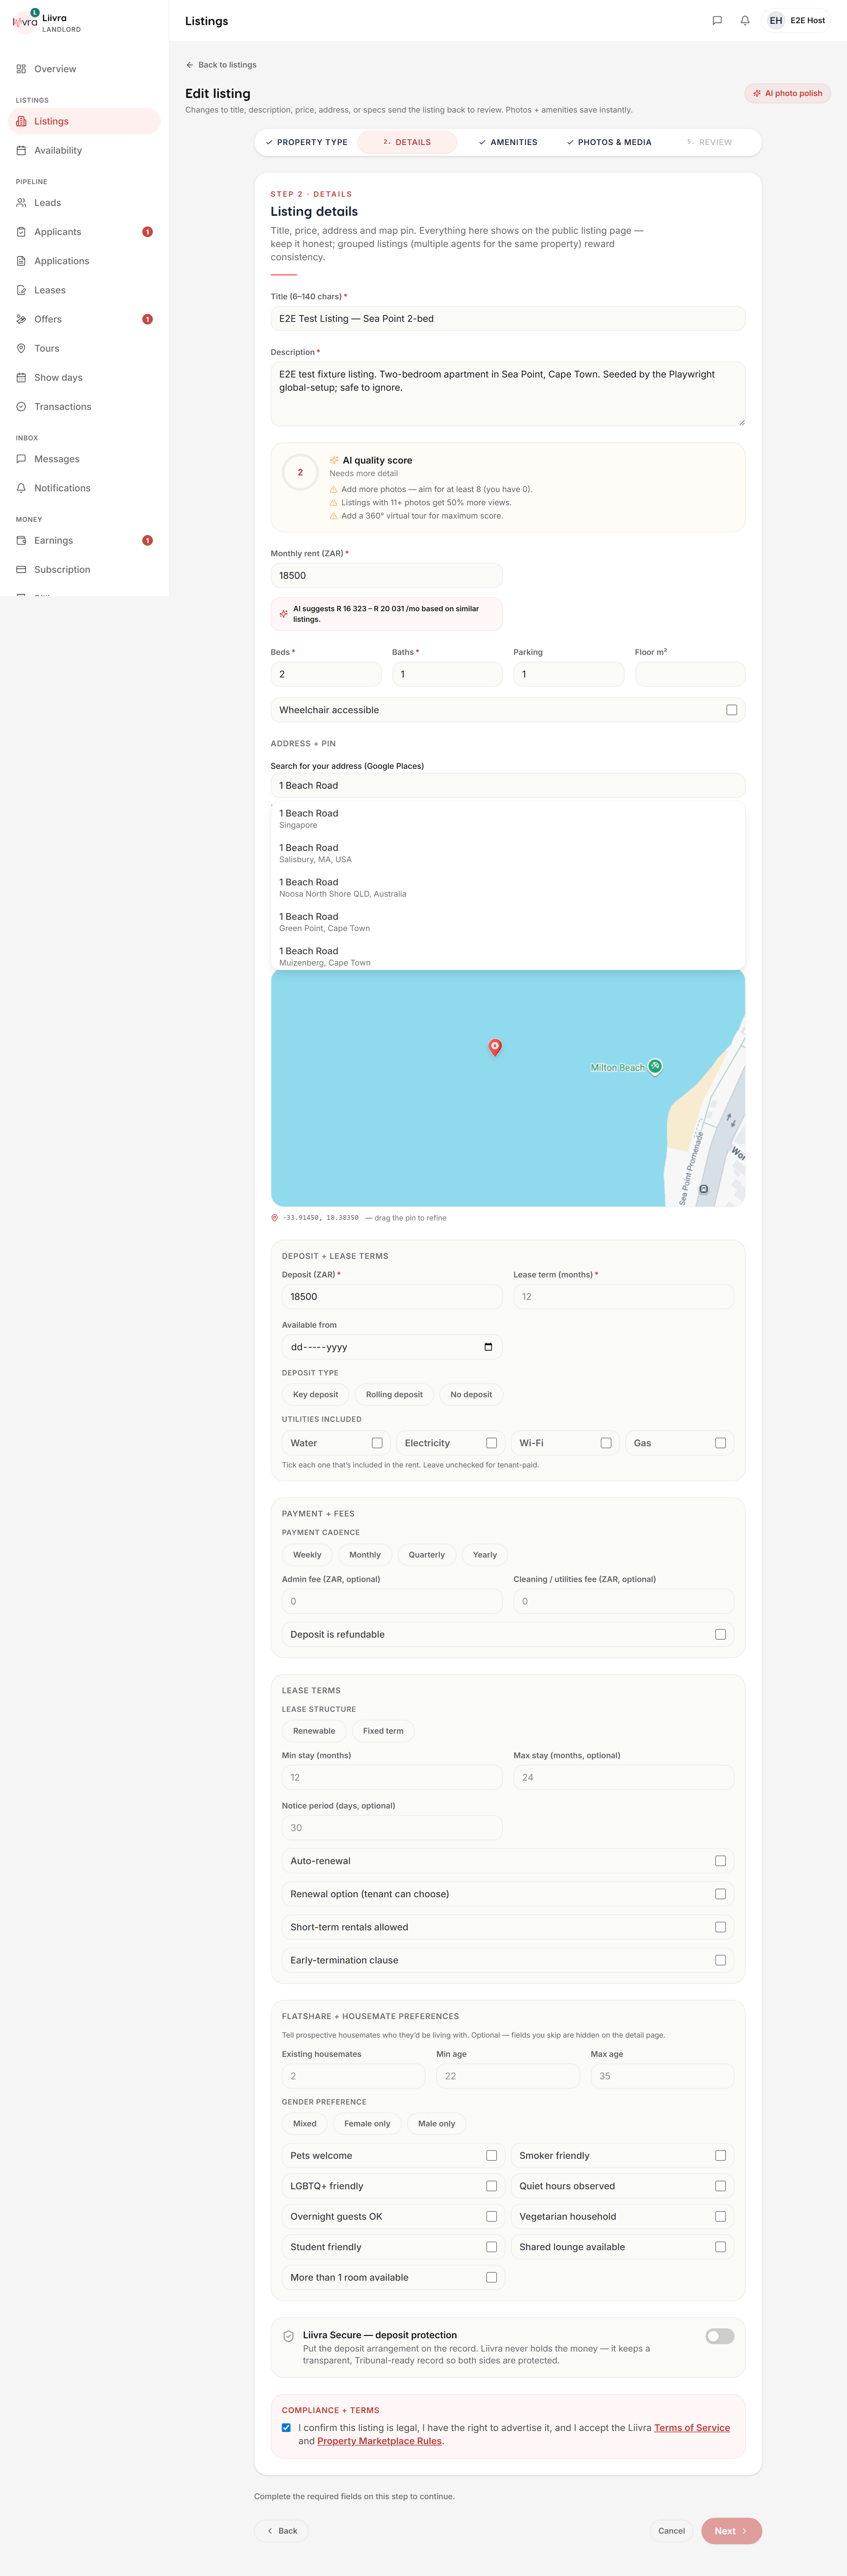Screen dimensions: 847x2576
Task: Toggle Wheelchair accessible checkbox
Action: pyautogui.click(x=732, y=710)
